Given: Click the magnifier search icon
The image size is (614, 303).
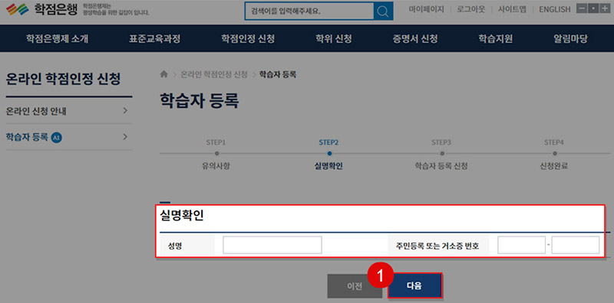Looking at the screenshot, I should pos(383,11).
